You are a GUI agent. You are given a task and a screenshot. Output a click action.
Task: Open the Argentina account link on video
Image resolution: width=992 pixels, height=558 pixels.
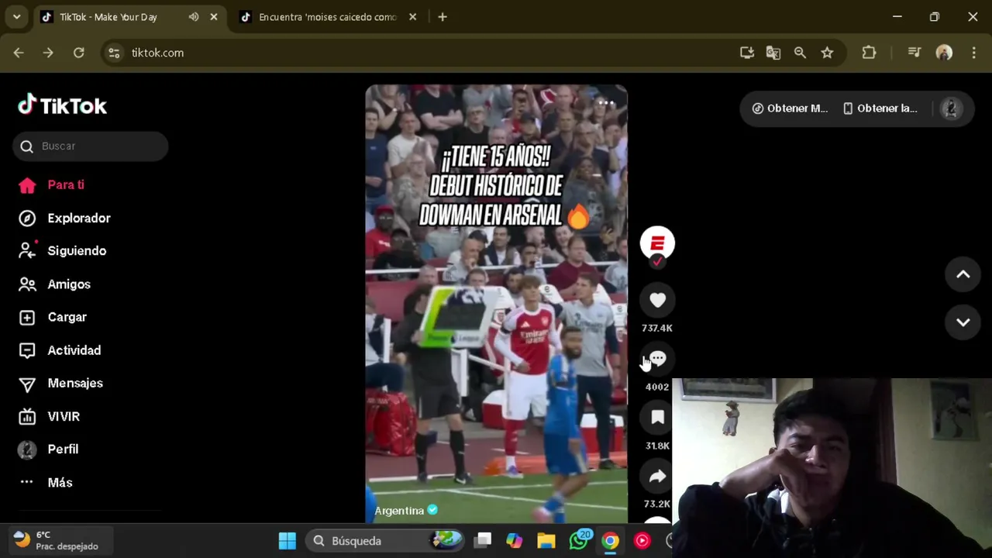[406, 511]
